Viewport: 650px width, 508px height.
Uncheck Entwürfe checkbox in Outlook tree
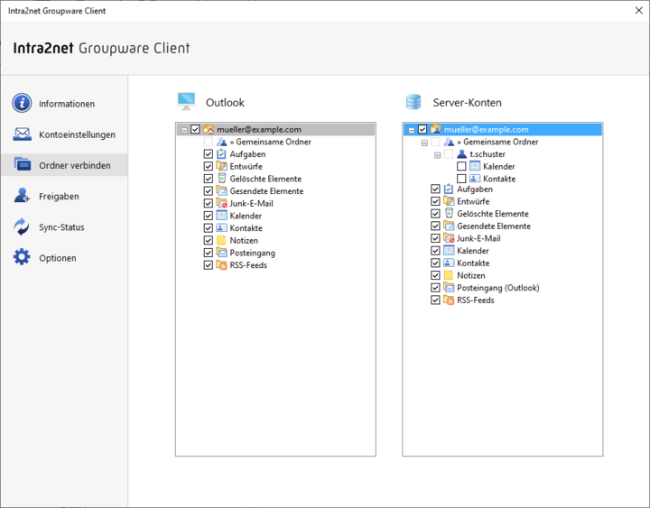pyautogui.click(x=209, y=166)
